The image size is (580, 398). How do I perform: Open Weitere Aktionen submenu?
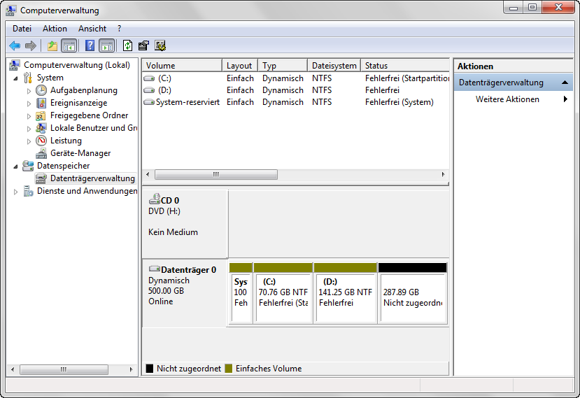[514, 99]
